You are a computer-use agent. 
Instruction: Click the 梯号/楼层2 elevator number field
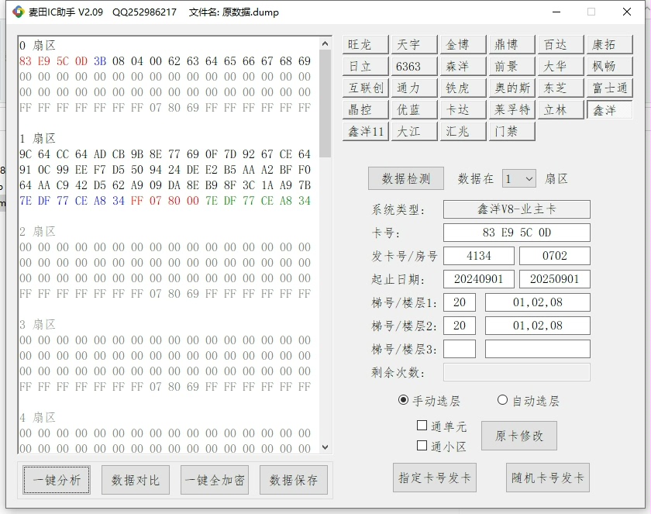coord(460,326)
